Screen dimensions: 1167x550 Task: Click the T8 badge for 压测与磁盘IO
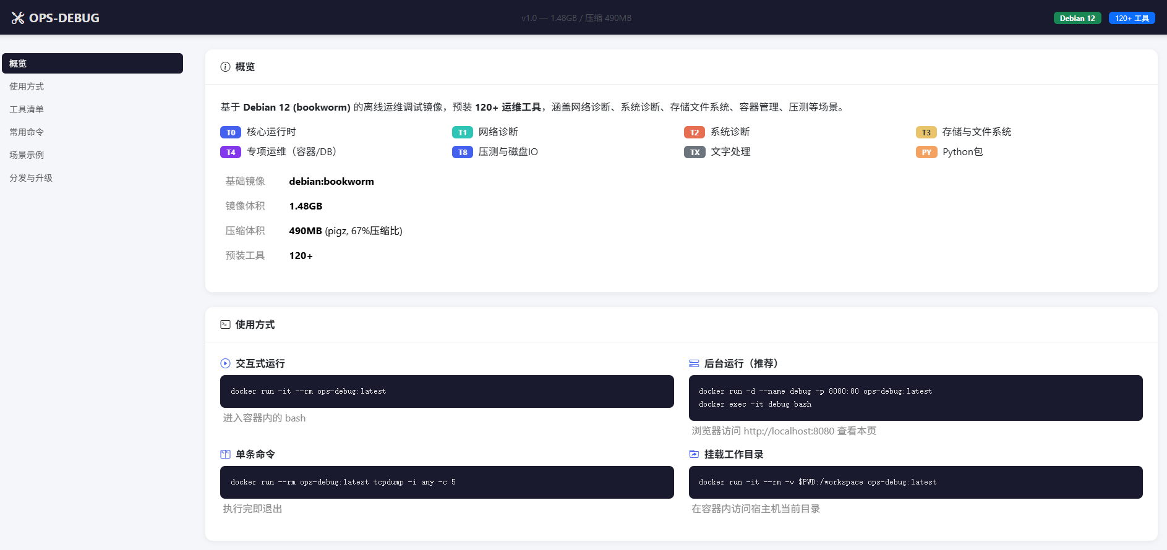[x=463, y=152]
